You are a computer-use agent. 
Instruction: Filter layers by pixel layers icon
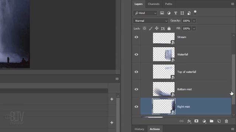(x=162, y=13)
